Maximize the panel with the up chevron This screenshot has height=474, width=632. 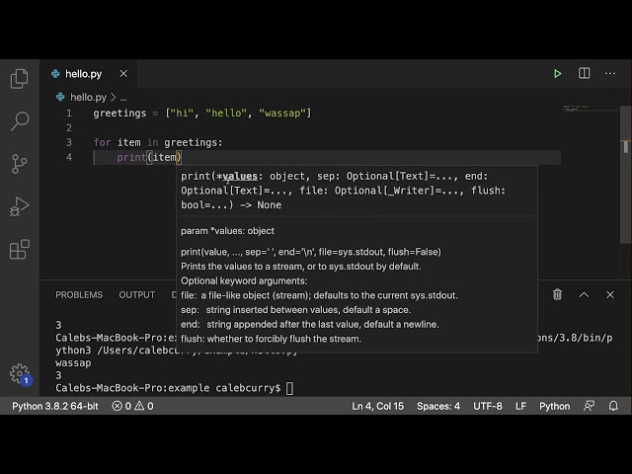tap(584, 295)
